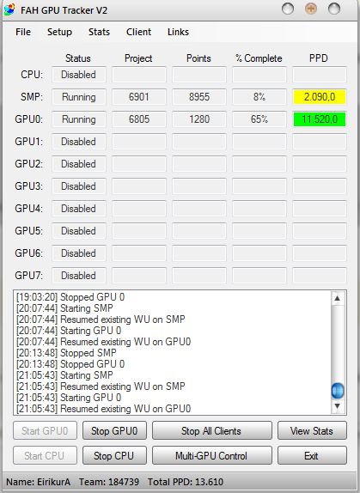
Task: Click the orange plus window button
Action: 311,9
